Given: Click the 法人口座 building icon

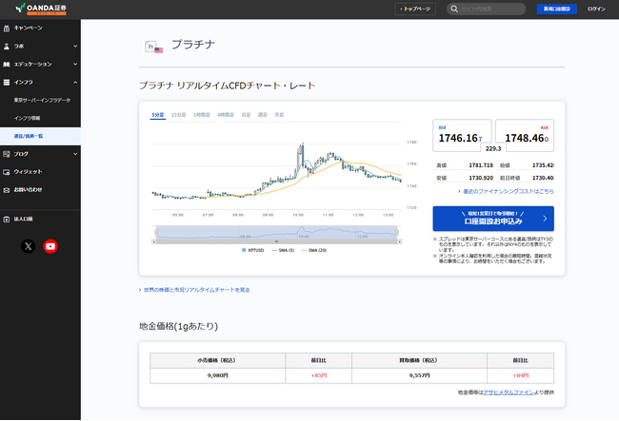Looking at the screenshot, I should click(x=7, y=220).
